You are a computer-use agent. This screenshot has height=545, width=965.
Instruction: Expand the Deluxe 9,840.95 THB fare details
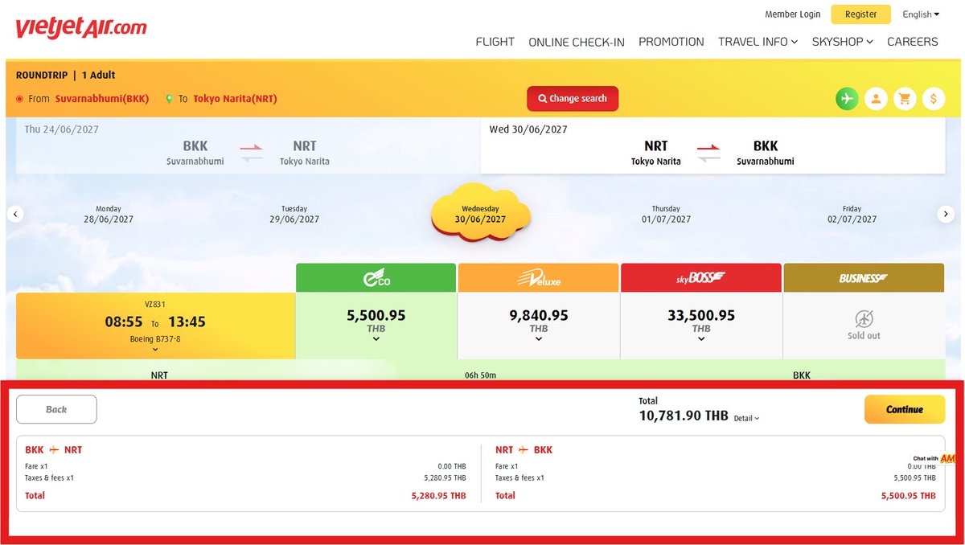coord(539,339)
